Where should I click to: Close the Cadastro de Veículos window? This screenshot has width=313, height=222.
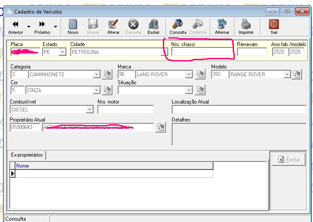(302, 11)
